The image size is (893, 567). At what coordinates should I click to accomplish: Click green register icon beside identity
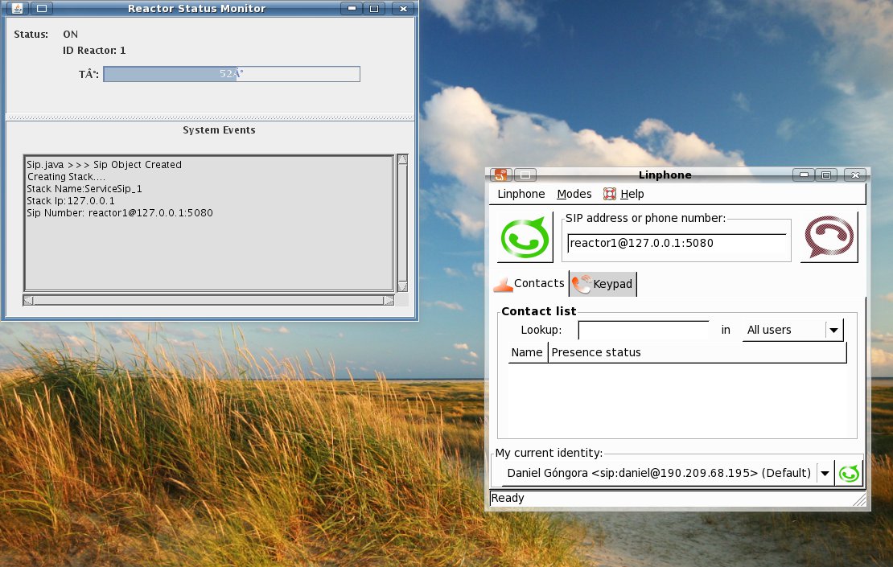point(849,473)
